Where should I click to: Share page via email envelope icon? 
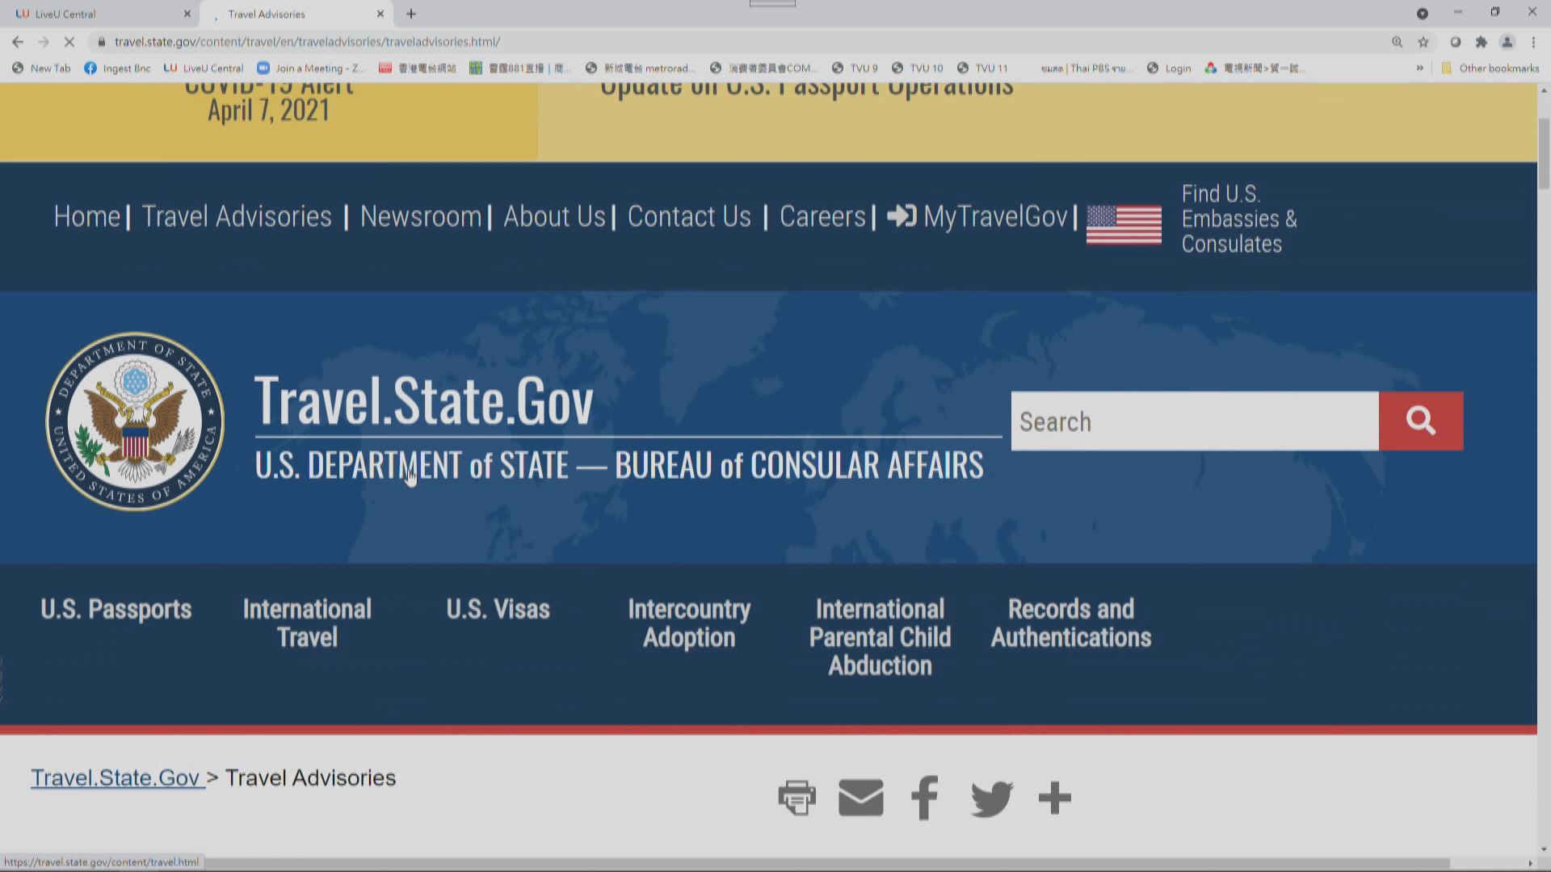click(x=860, y=798)
